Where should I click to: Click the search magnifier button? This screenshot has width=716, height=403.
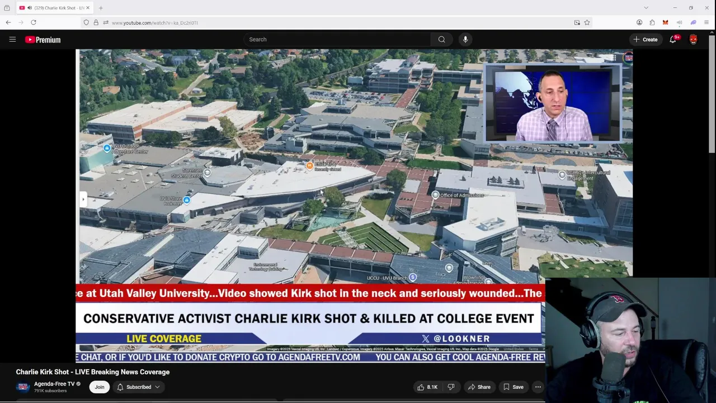point(441,39)
